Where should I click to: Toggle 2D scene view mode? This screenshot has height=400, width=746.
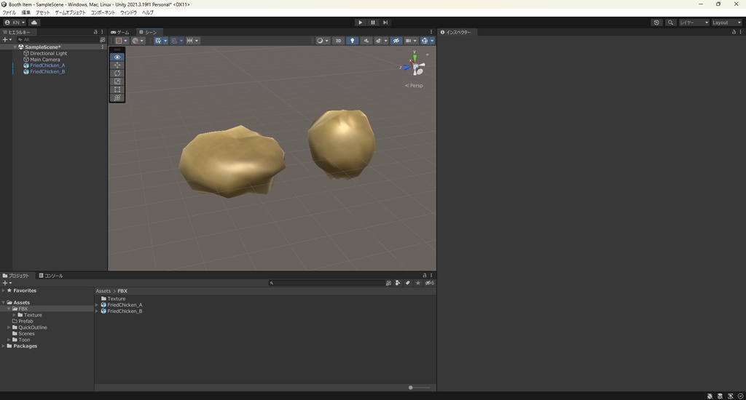coord(338,41)
